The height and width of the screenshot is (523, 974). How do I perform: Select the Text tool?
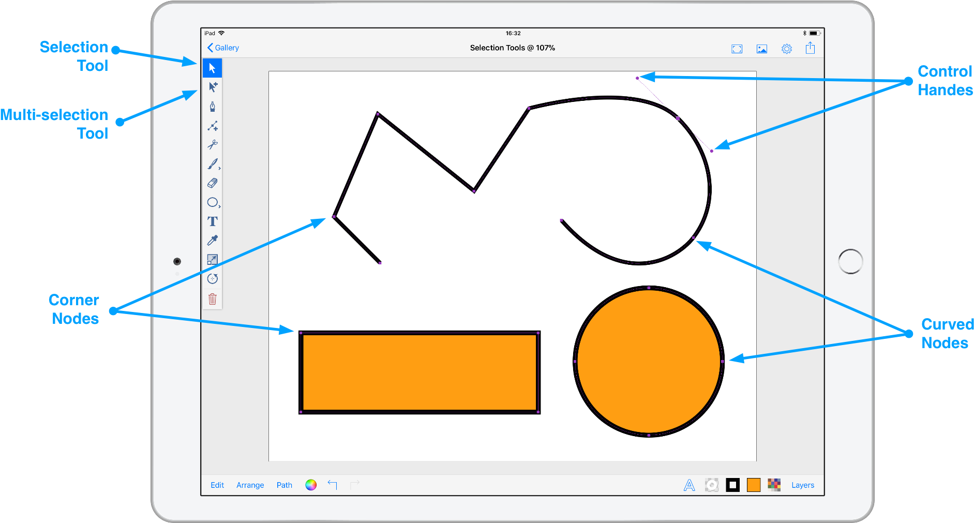coord(212,221)
